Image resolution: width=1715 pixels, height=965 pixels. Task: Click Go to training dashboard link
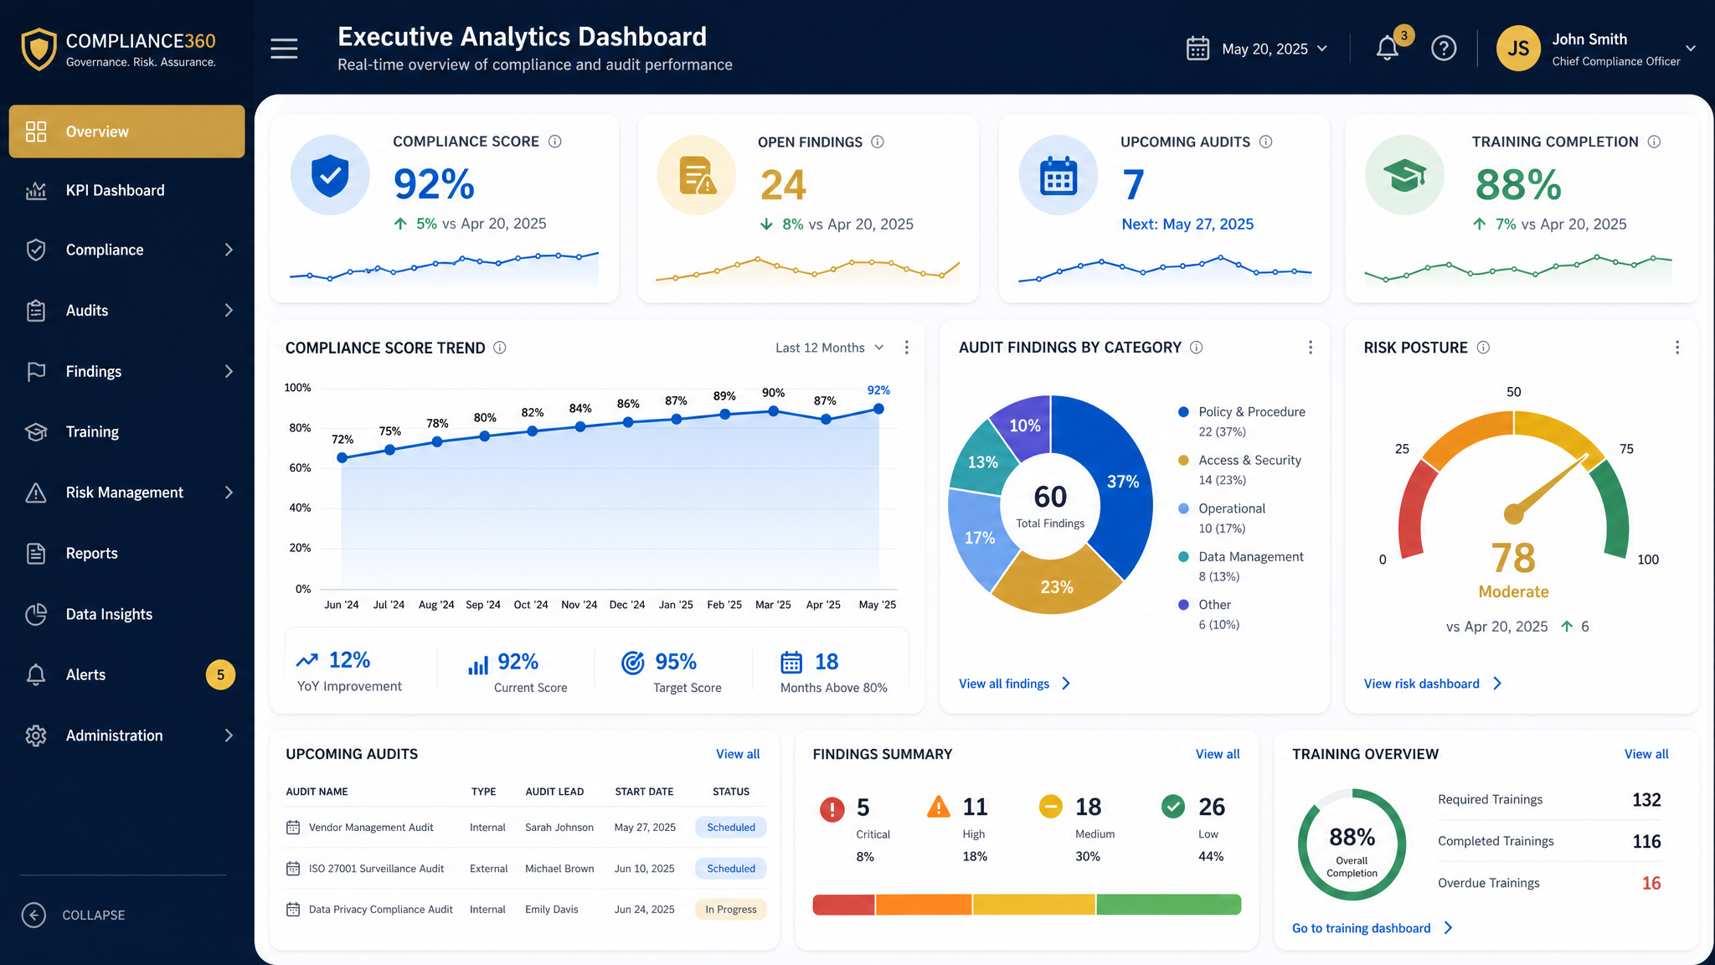coord(1373,928)
